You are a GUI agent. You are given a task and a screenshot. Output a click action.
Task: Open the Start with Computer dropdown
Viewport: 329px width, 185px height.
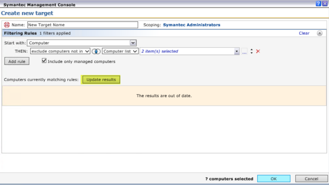[x=82, y=43]
